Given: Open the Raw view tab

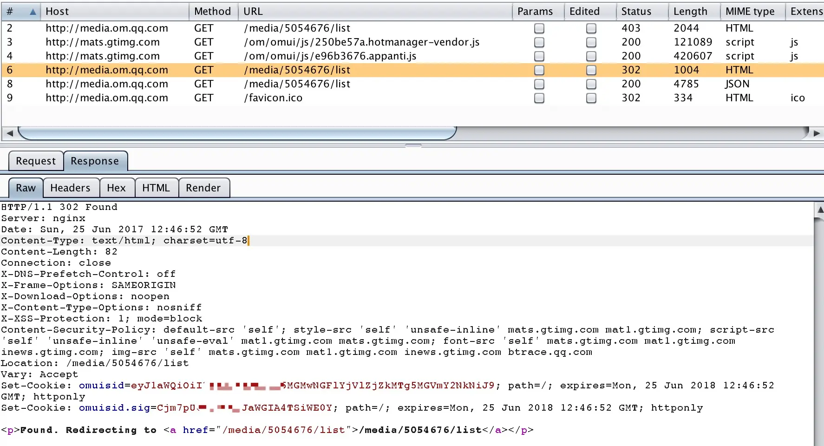Looking at the screenshot, I should [x=26, y=188].
